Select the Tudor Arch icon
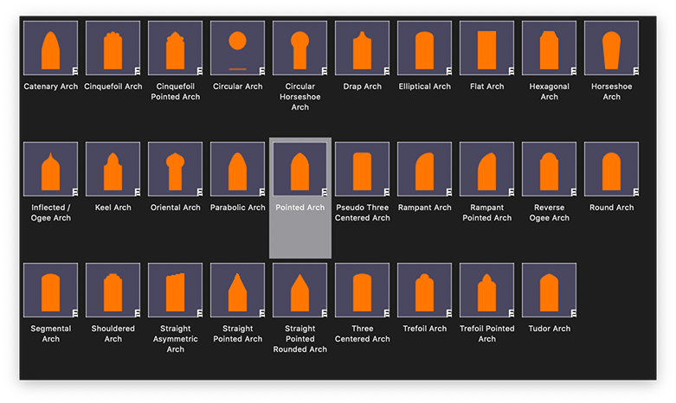Image resolution: width=676 pixels, height=403 pixels. [550, 291]
